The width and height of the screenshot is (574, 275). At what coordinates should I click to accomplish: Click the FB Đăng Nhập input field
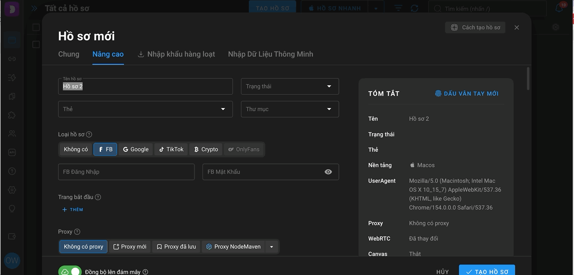[127, 172]
